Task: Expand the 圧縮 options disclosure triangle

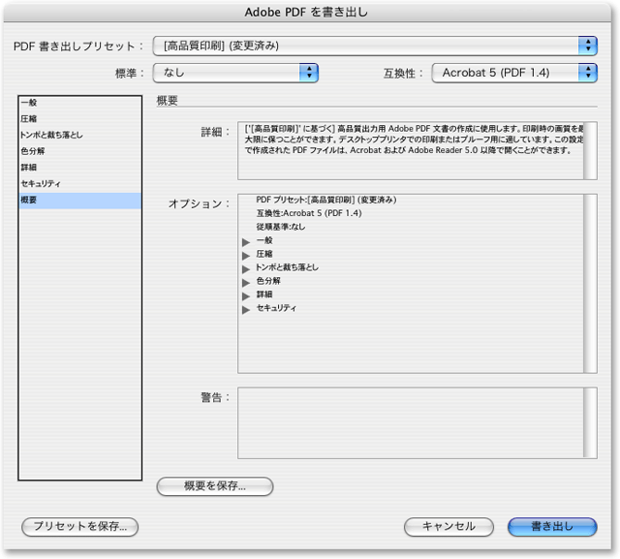Action: 246,255
